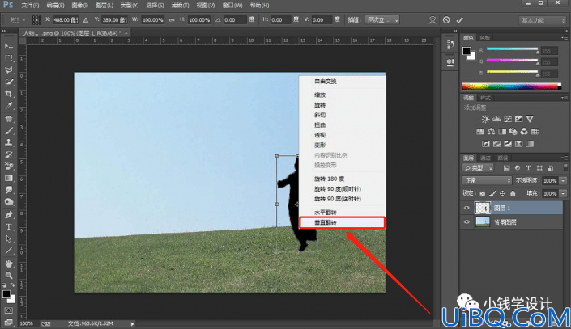Open the layer filter 类型 dropdown

(478, 167)
